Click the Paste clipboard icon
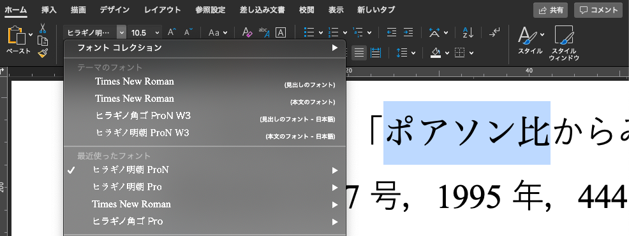Screen dimensions: 629x236 pos(17,36)
